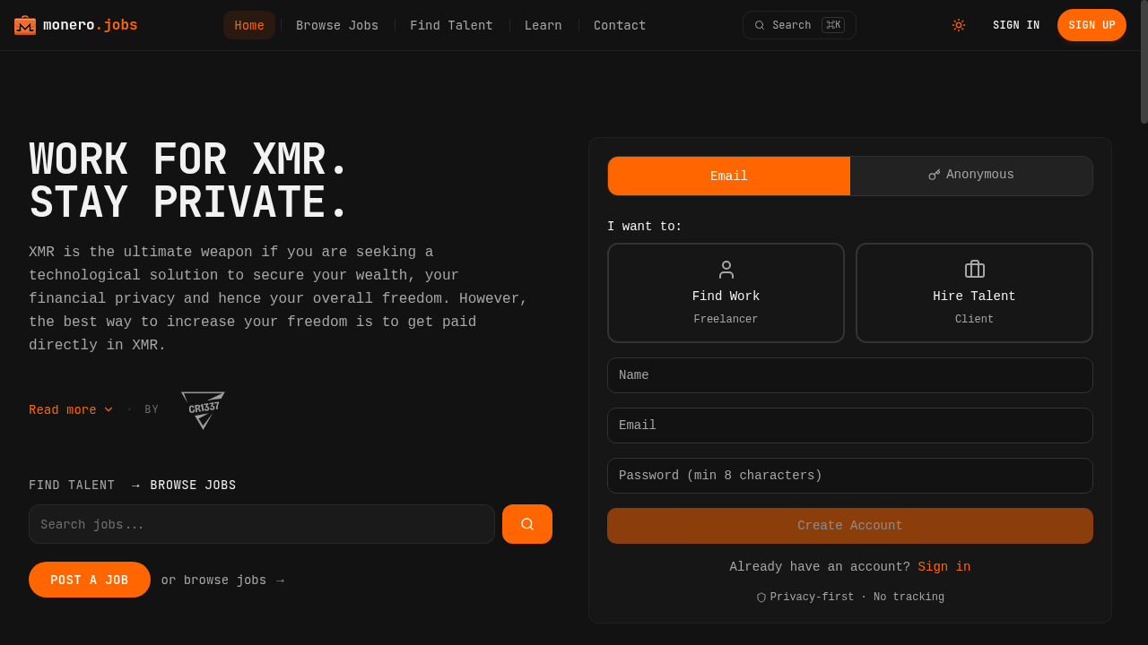Viewport: 1148px width, 645px height.
Task: Click the SIGN IN button
Action: click(1016, 25)
